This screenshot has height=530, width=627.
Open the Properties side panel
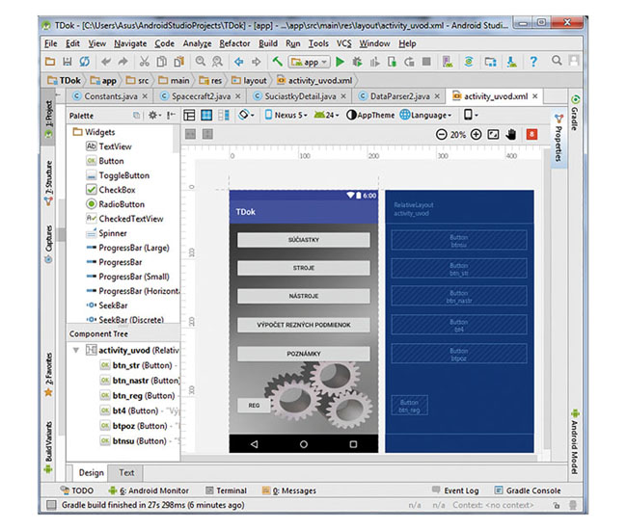[559, 138]
